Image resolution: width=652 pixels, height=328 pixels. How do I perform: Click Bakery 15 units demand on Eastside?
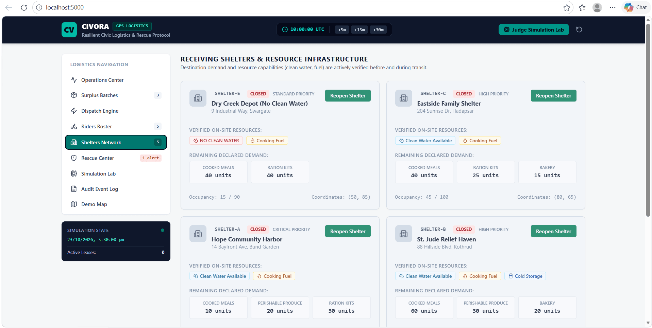point(547,172)
